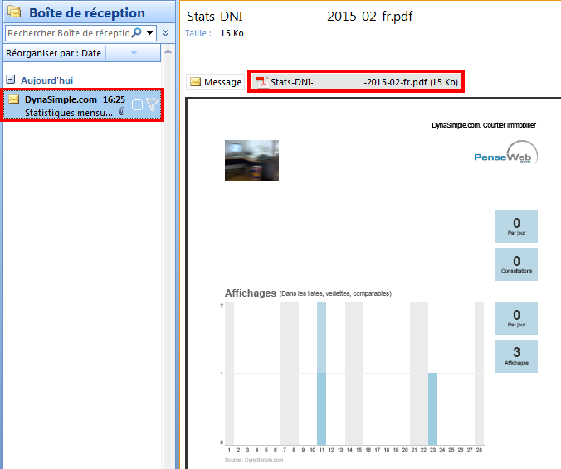The image size is (561, 469).
Task: Click the message list scroll up arrow
Action: click(x=168, y=52)
